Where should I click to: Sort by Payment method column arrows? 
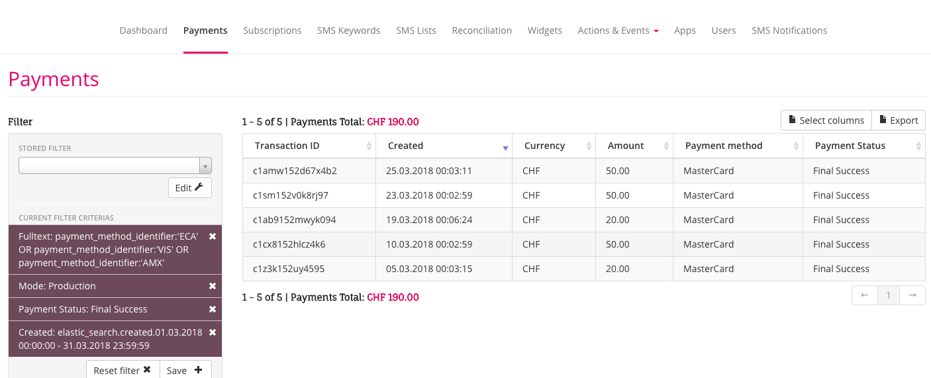click(796, 146)
